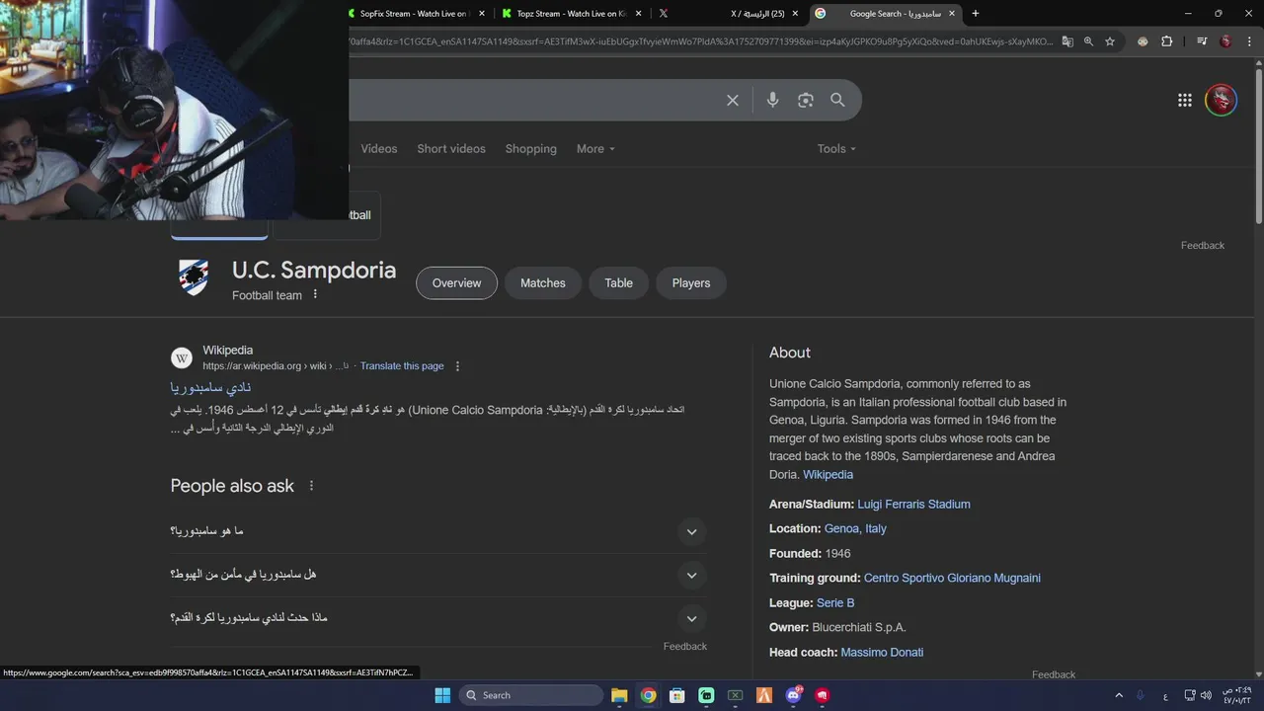Switch to the SopFix Stream tab
The height and width of the screenshot is (711, 1264).
(x=412, y=14)
